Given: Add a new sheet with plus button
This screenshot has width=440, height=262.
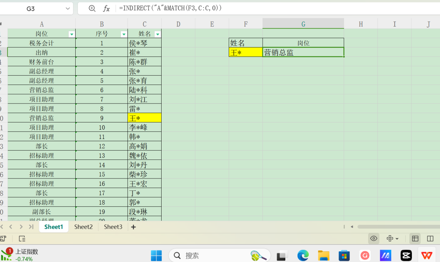Looking at the screenshot, I should tap(133, 227).
